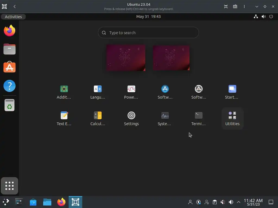Select the first workspace thumbnail

(126, 58)
